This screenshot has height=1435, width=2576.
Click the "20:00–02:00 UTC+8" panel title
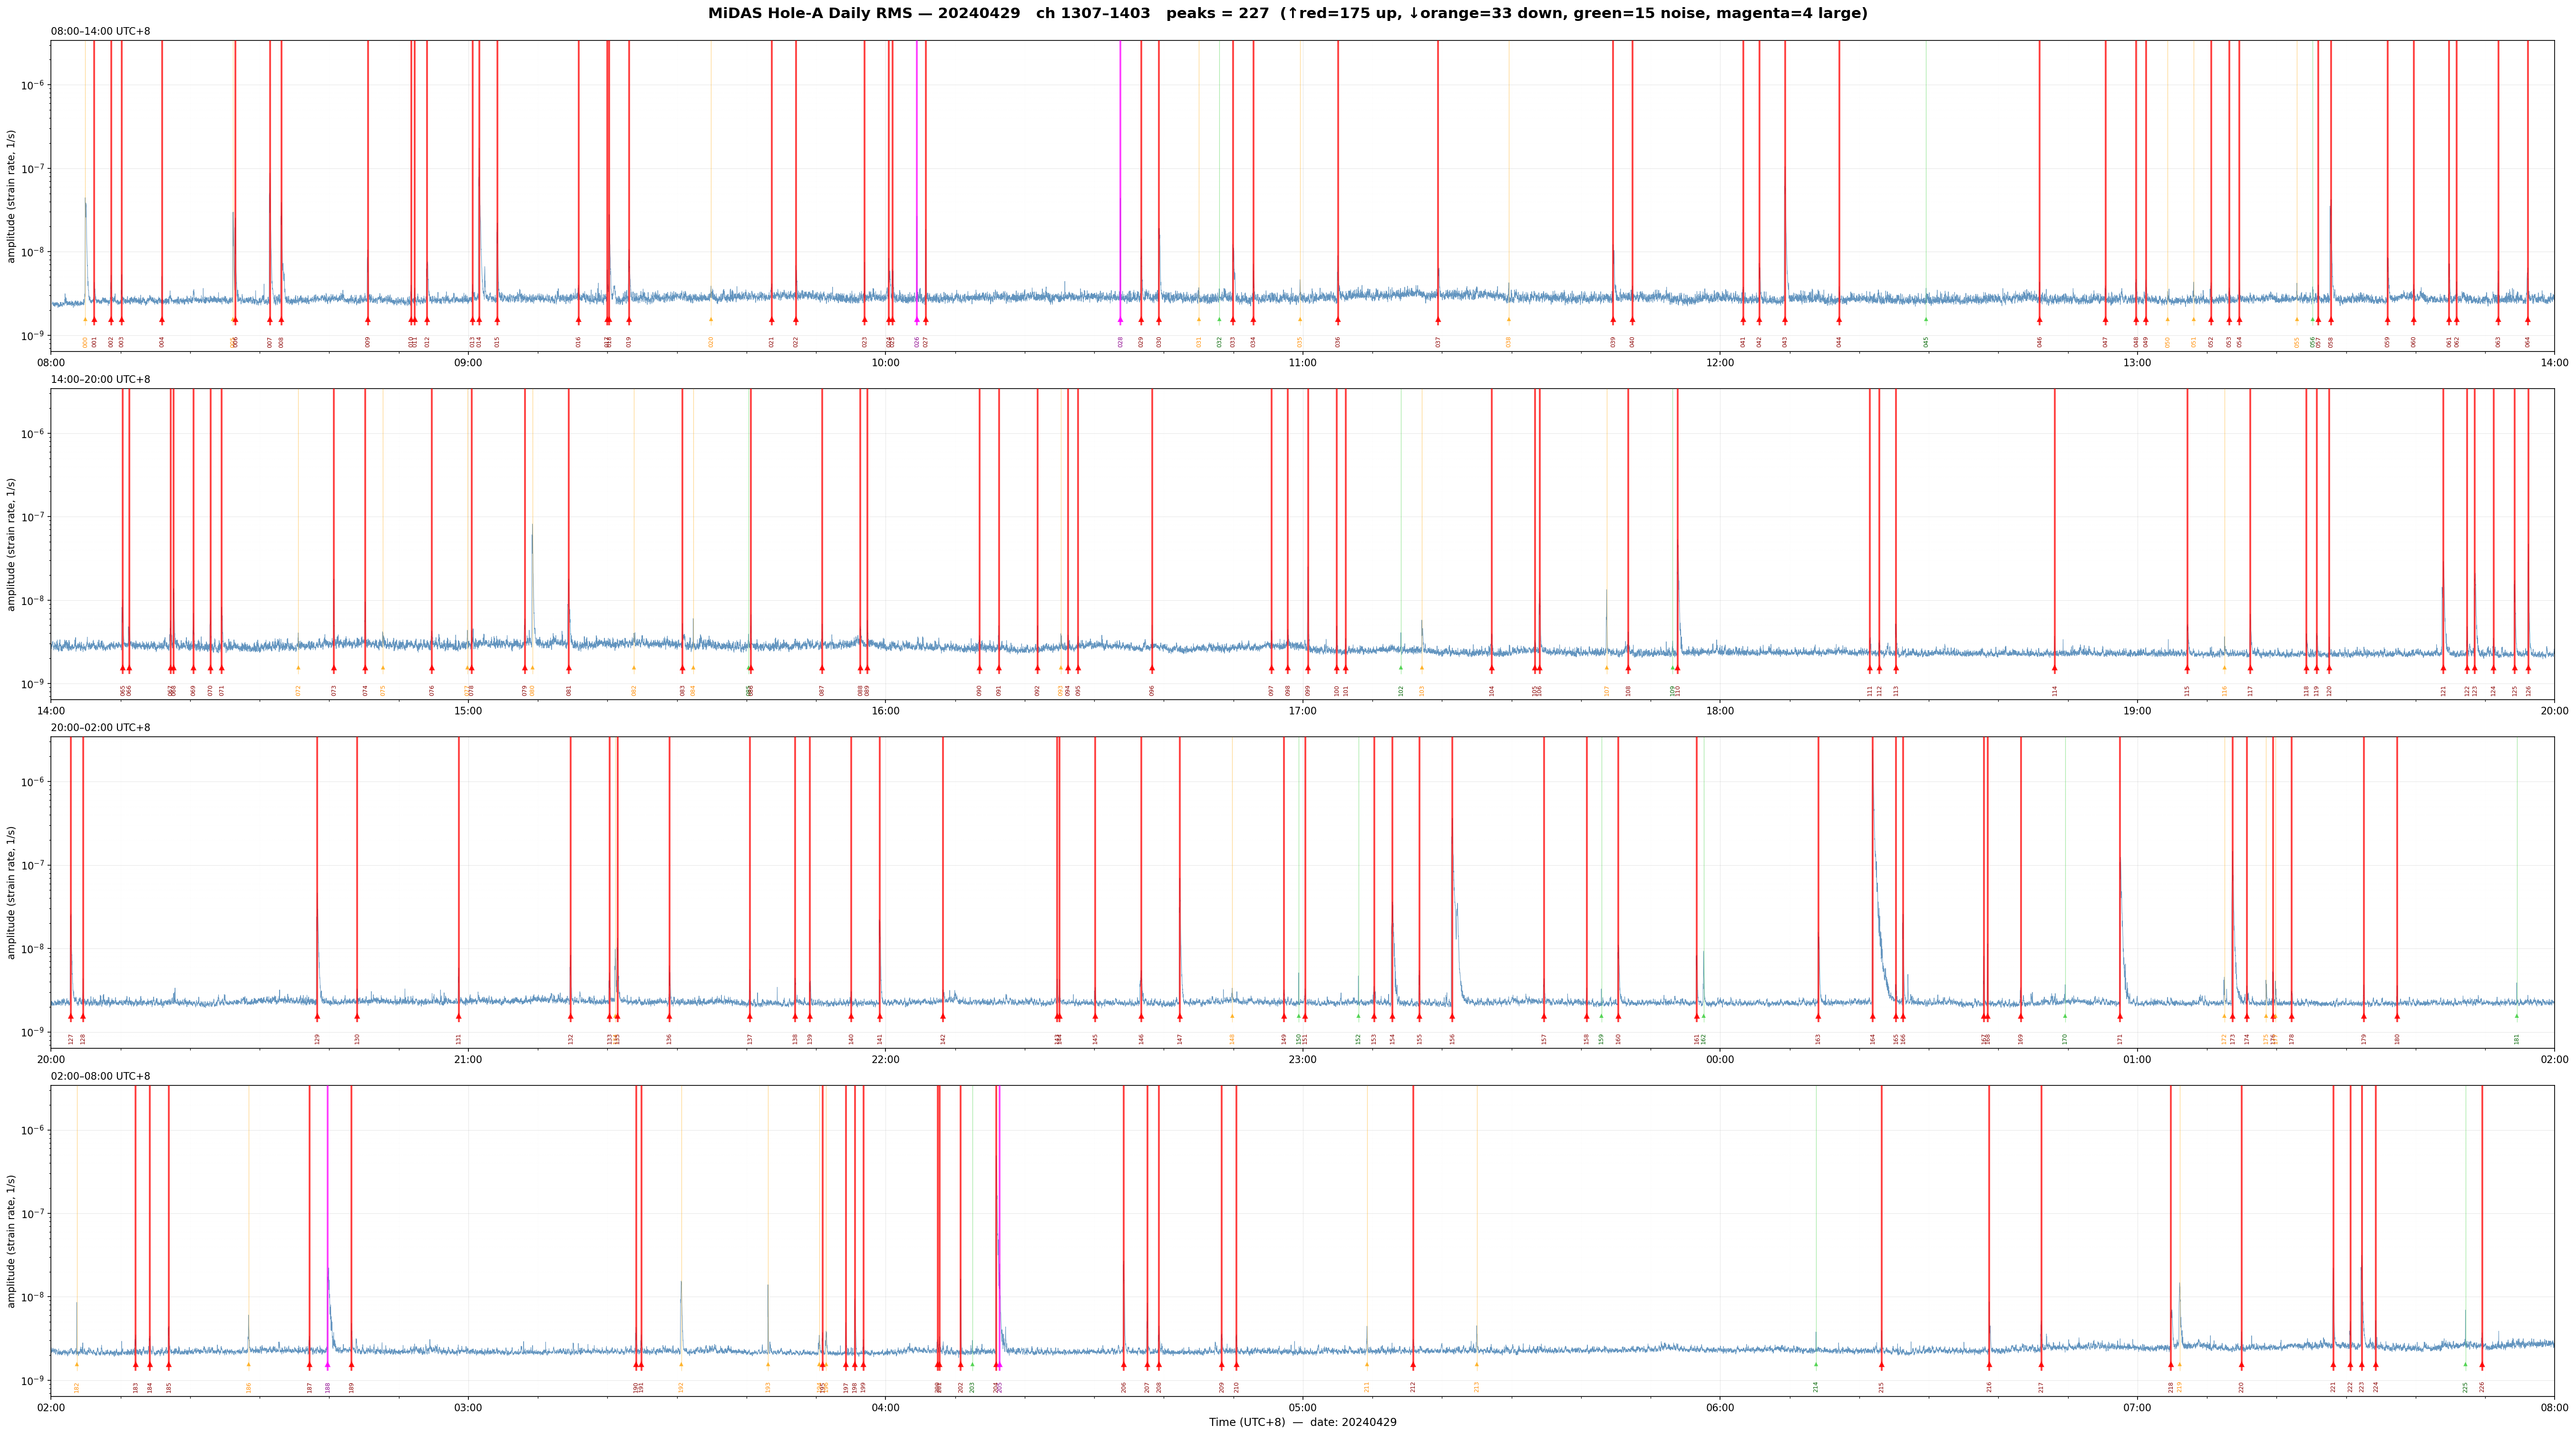(101, 728)
